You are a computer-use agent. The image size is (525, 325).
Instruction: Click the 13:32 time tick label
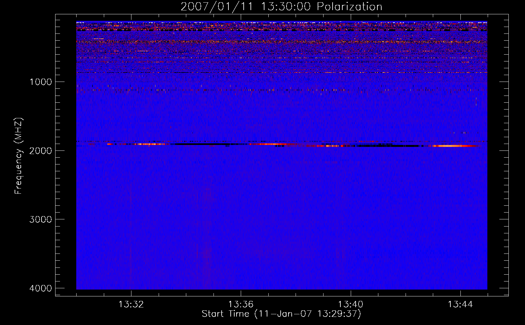pos(131,305)
